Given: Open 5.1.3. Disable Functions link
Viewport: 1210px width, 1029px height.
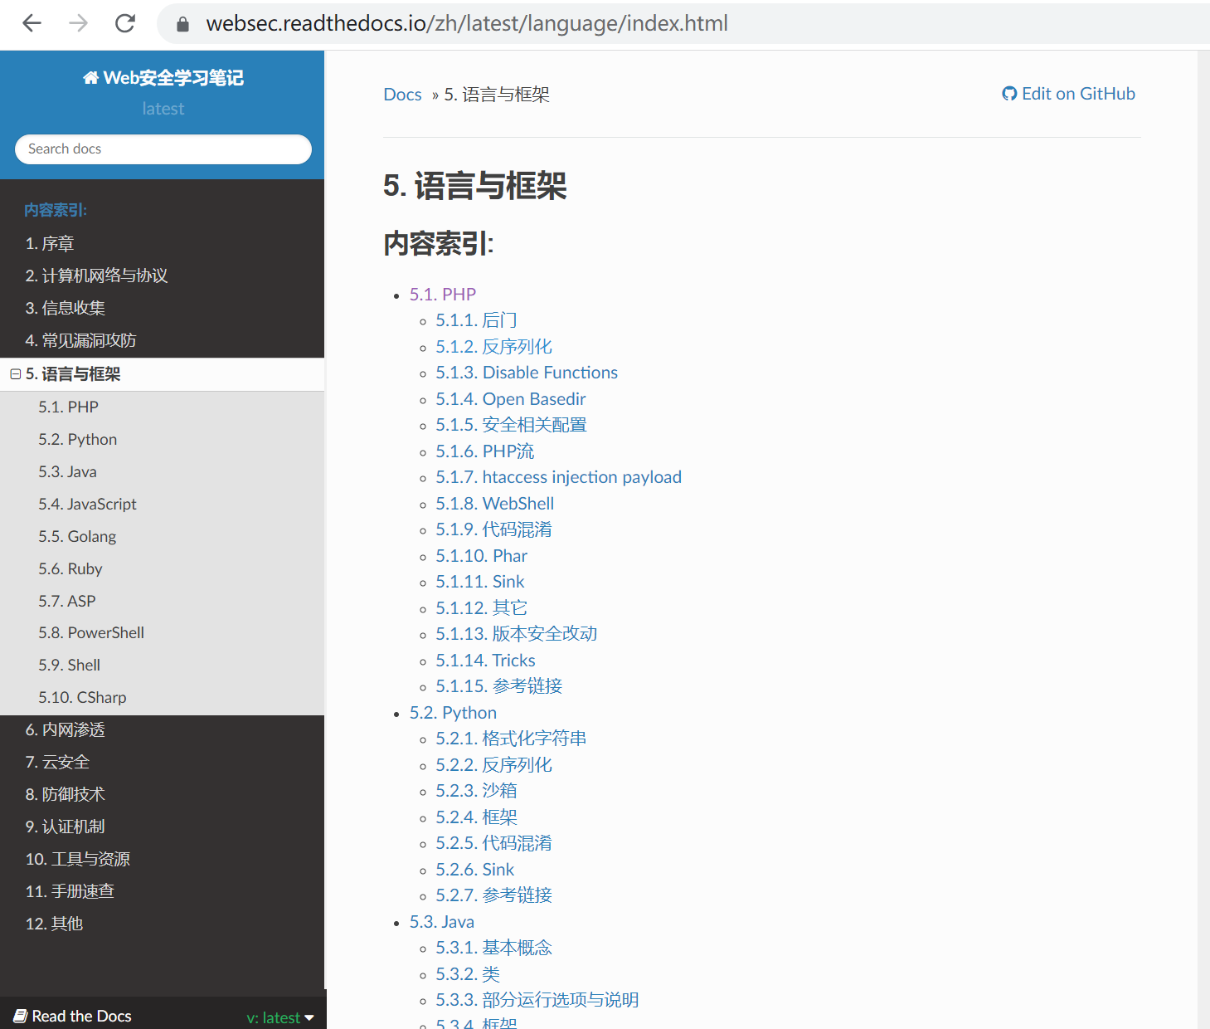Looking at the screenshot, I should click(x=527, y=373).
